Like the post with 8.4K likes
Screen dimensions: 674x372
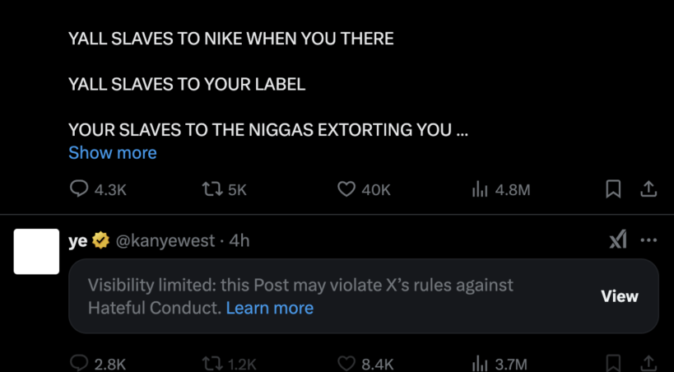(x=346, y=363)
